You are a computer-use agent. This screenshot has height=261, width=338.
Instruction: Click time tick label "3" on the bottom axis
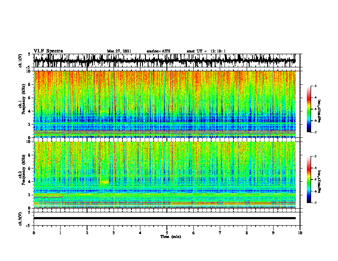click(114, 233)
